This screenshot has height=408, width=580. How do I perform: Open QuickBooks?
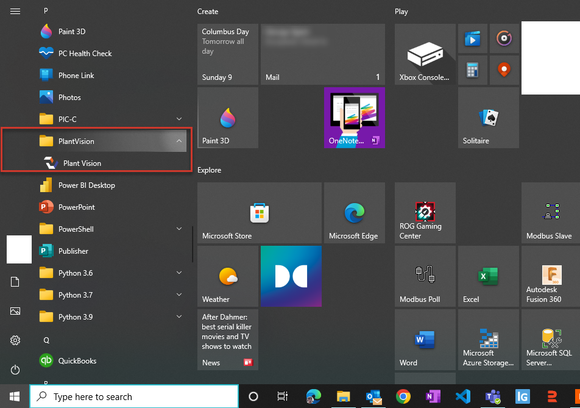tap(80, 360)
